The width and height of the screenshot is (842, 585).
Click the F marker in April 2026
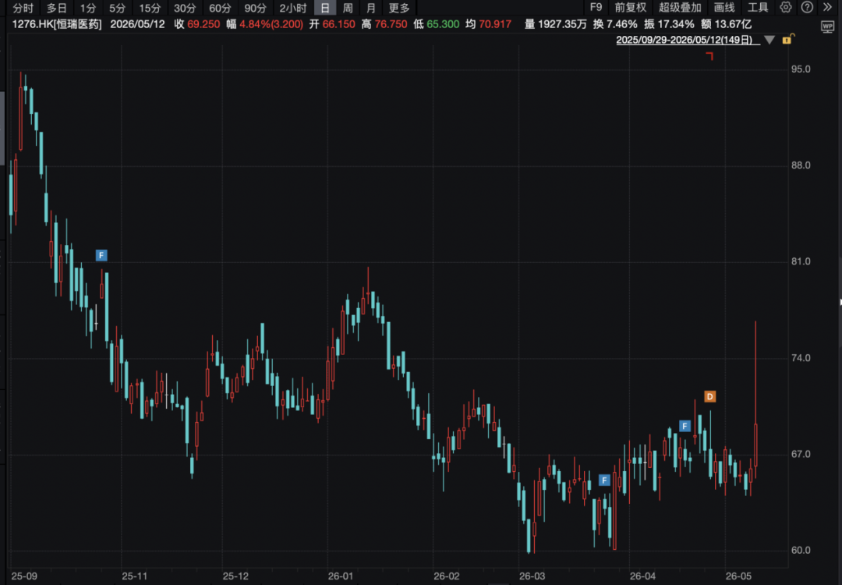685,426
